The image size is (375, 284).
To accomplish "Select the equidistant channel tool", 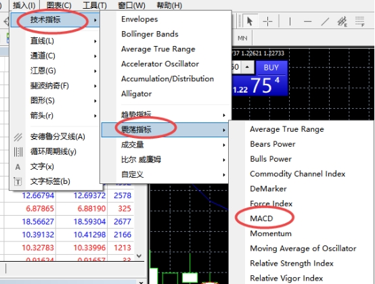I will coord(343,22).
